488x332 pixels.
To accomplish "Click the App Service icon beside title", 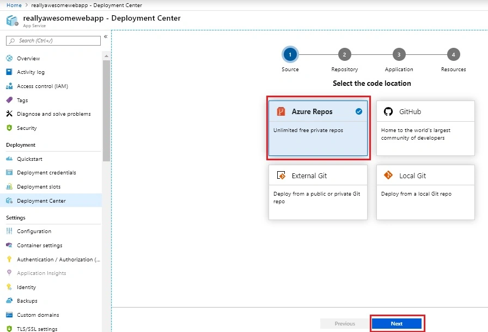I will pos(12,21).
